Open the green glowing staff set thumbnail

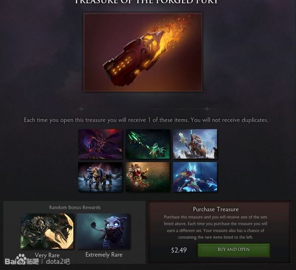tap(147, 144)
